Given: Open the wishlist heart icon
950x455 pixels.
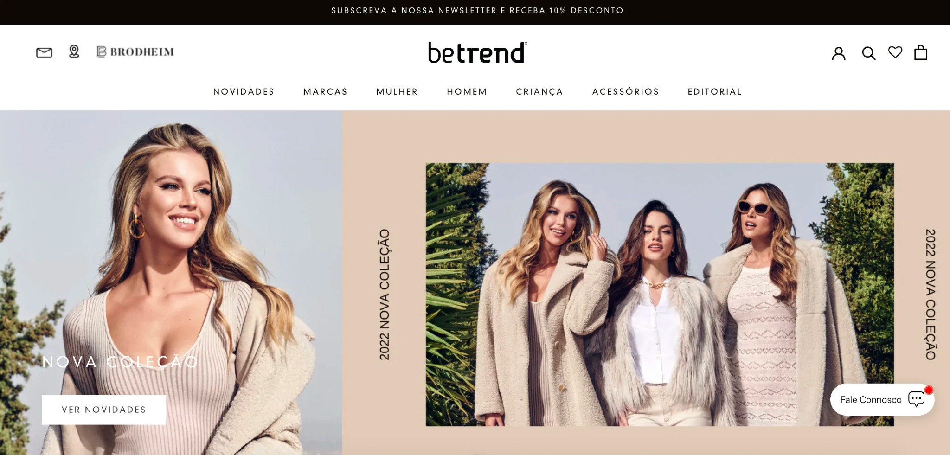Looking at the screenshot, I should tap(895, 52).
